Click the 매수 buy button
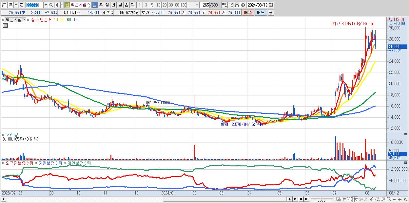409x203 pixels. pyautogui.click(x=248, y=12)
